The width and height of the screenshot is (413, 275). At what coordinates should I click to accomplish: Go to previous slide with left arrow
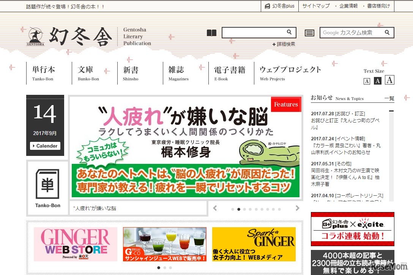[215, 208]
